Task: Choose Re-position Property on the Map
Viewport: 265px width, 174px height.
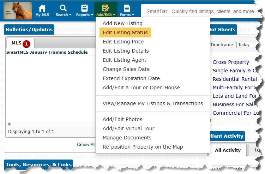Action: tap(143, 147)
